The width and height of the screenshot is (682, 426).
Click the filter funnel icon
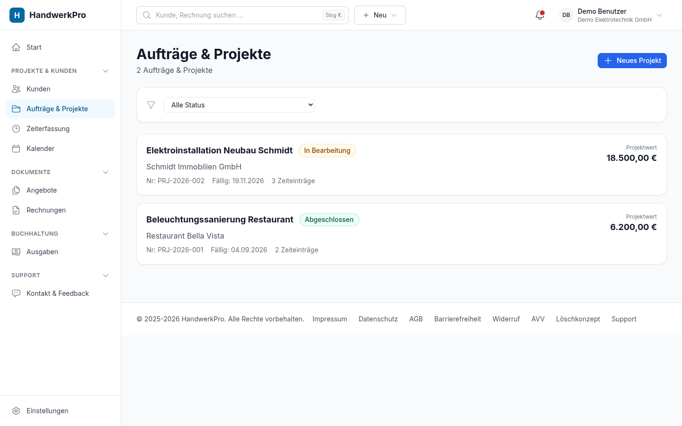pyautogui.click(x=151, y=105)
